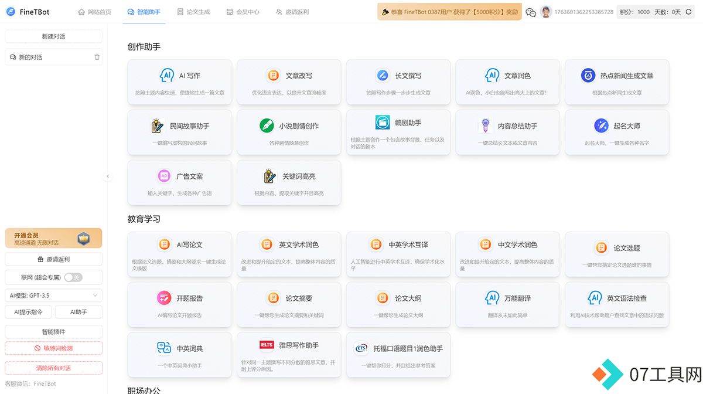
Task: Open the 民间故事助手 notepad icon
Action: [x=157, y=125]
